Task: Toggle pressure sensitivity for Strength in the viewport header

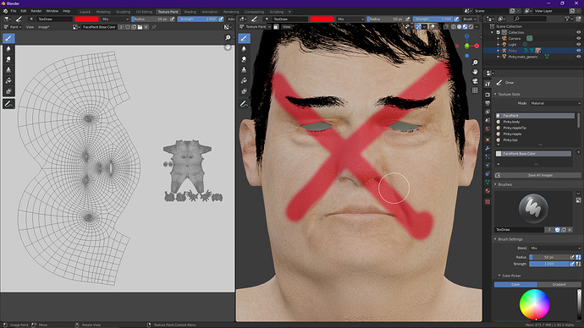Action: (x=456, y=19)
